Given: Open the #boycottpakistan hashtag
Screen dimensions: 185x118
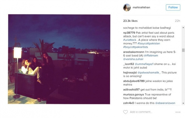Looking at the screenshot, I should point(149,44).
